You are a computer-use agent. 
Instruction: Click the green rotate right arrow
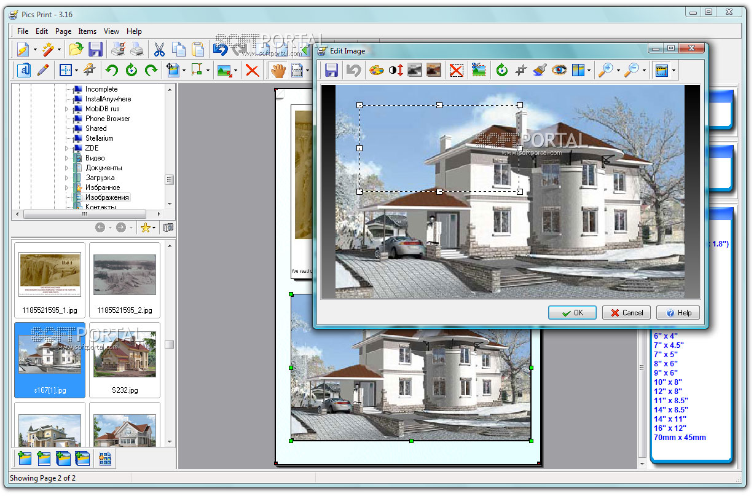[151, 70]
